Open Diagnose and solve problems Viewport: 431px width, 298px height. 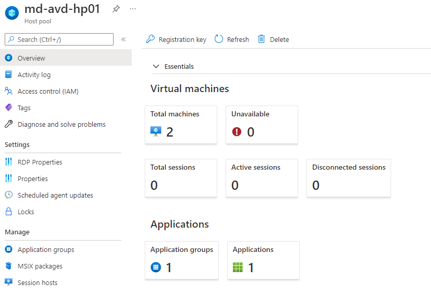61,124
